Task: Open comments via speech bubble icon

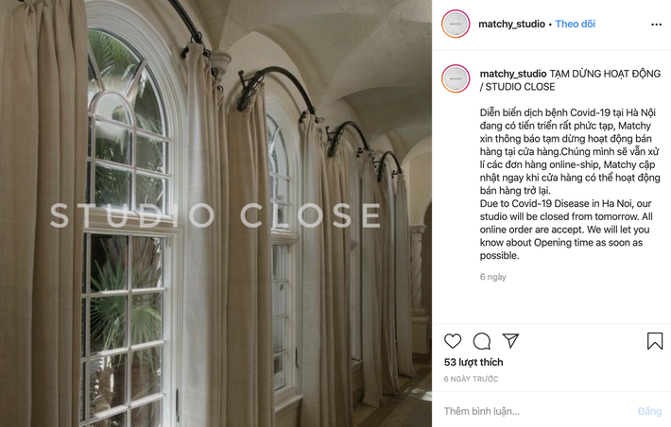Action: [x=482, y=341]
